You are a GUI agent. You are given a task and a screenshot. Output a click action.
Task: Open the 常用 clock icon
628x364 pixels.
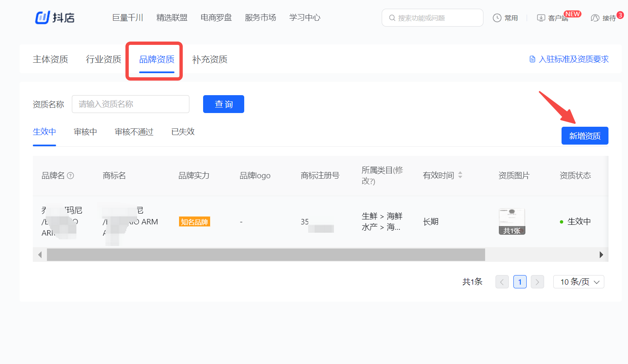(497, 17)
